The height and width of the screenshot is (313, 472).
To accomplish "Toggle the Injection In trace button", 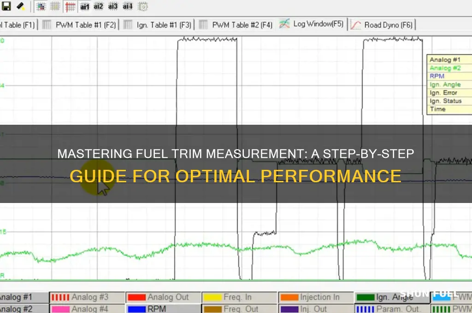I will (x=316, y=297).
